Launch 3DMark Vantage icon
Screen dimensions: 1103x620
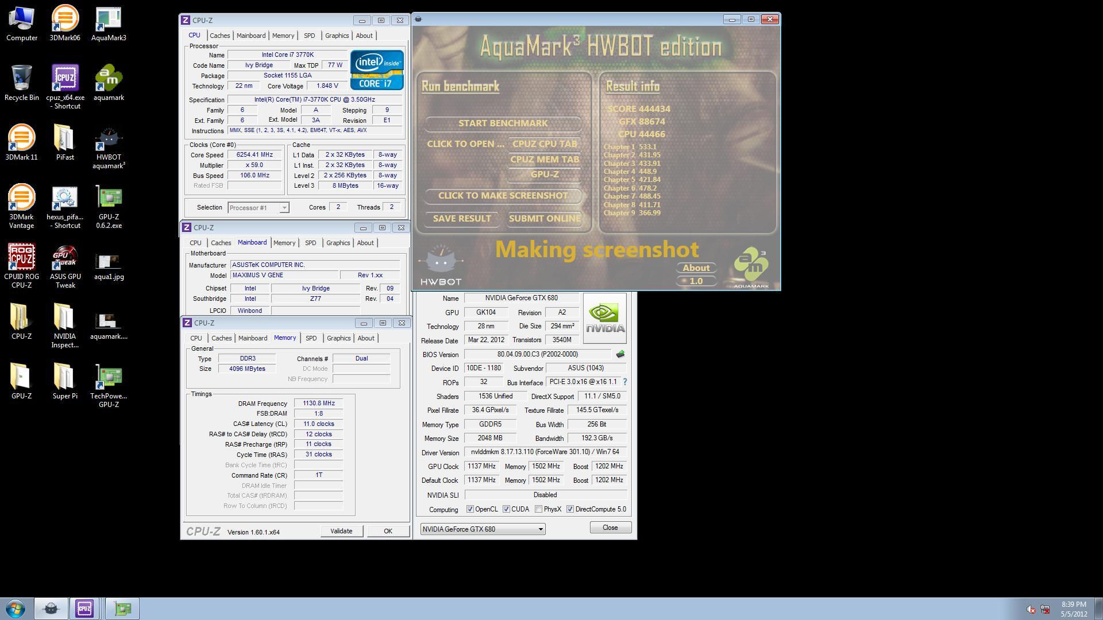tap(21, 207)
